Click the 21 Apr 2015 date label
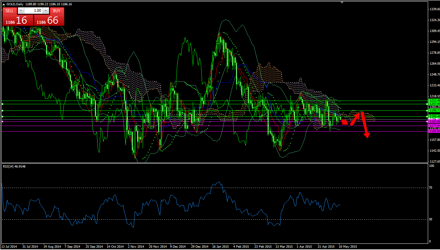This screenshot has height=250, width=440. click(326, 246)
